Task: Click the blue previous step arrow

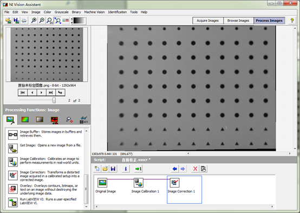Action: coord(175,169)
